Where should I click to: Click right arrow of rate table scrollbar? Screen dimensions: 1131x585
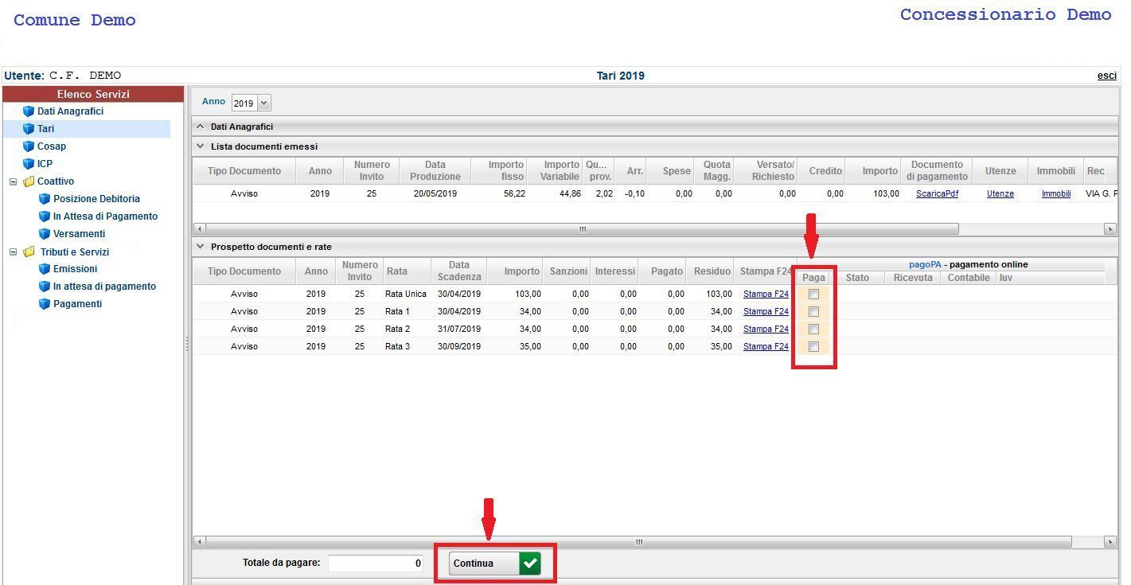[1110, 542]
